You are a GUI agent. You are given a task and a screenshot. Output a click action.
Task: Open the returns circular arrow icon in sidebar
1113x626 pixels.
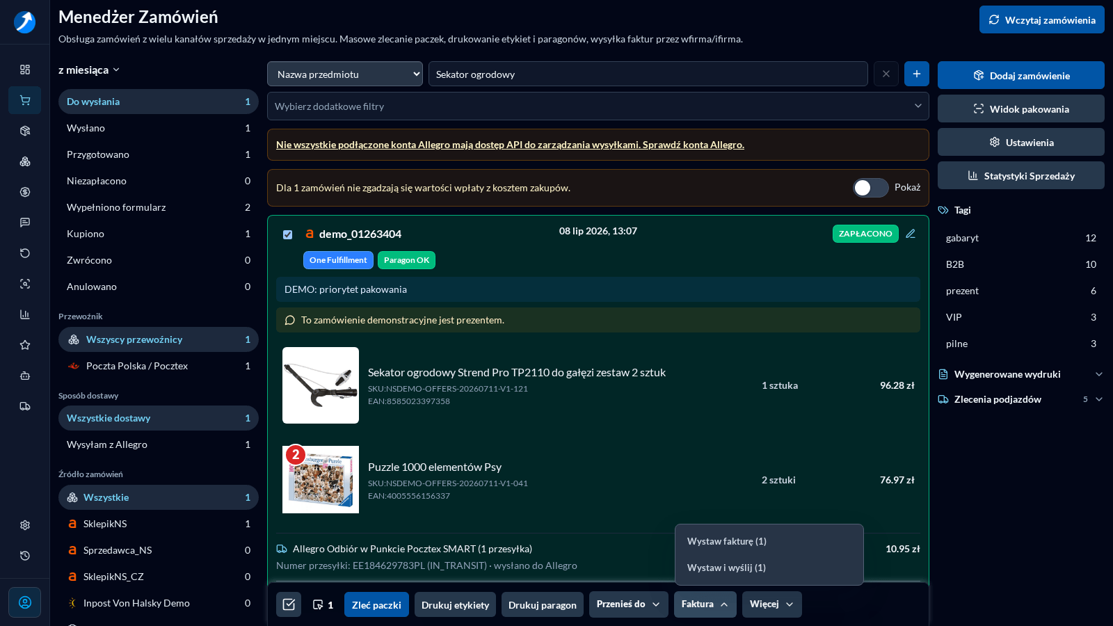pyautogui.click(x=25, y=253)
